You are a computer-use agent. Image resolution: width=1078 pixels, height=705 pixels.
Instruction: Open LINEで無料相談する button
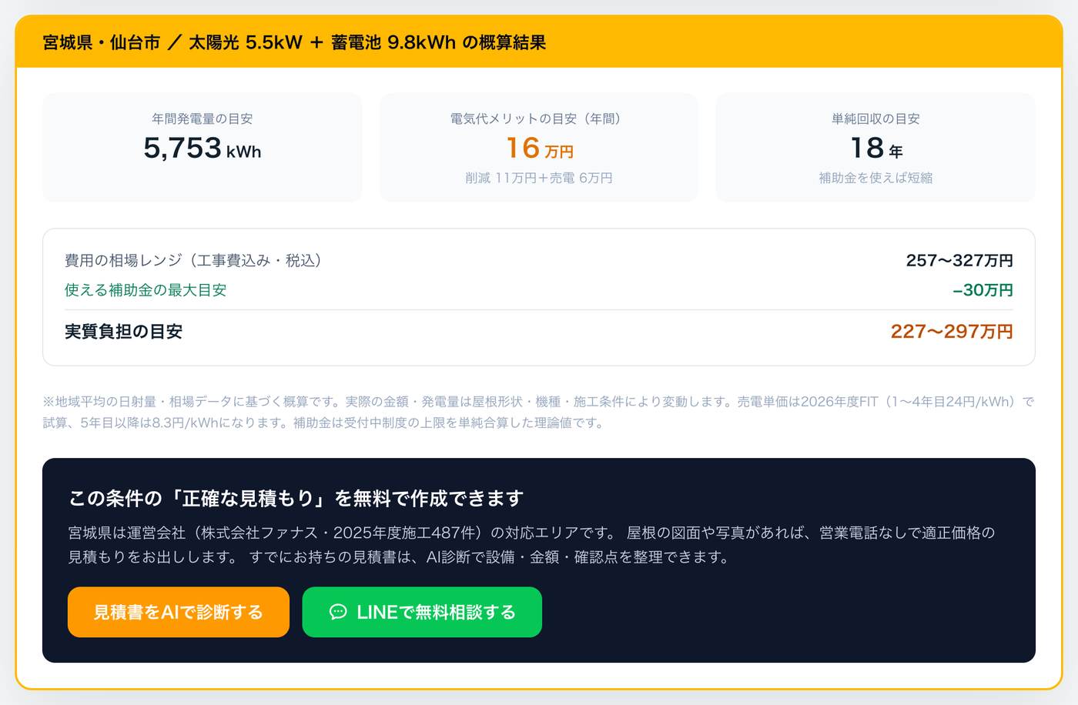pyautogui.click(x=422, y=612)
